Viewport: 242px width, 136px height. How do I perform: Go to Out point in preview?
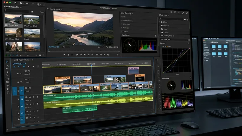coord(92,55)
